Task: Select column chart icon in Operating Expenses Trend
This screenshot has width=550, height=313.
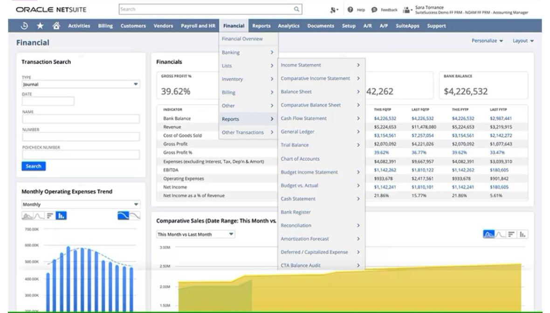Action: tap(61, 216)
